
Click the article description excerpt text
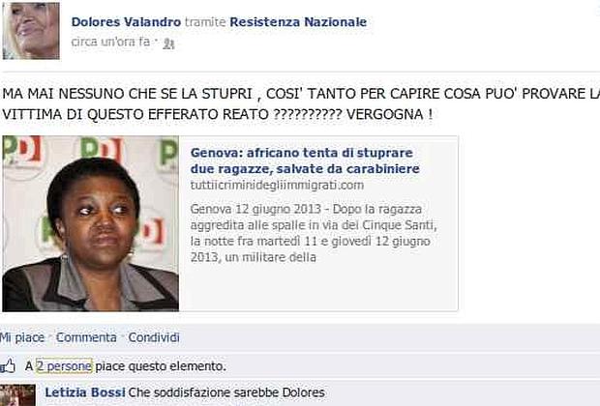tap(314, 233)
